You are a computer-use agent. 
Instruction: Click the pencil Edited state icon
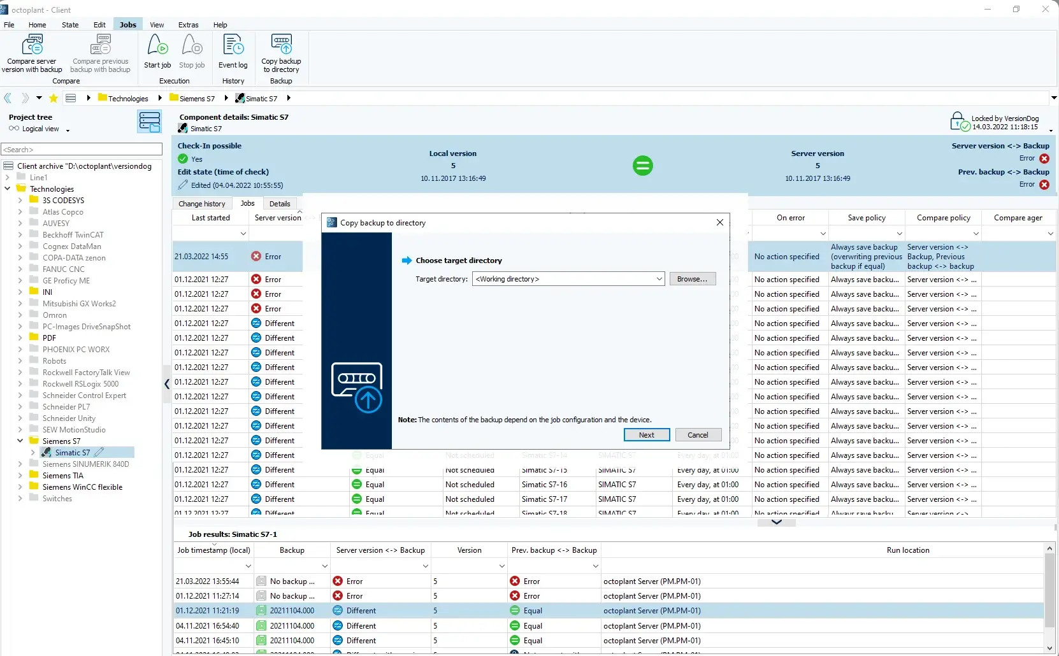(x=183, y=185)
